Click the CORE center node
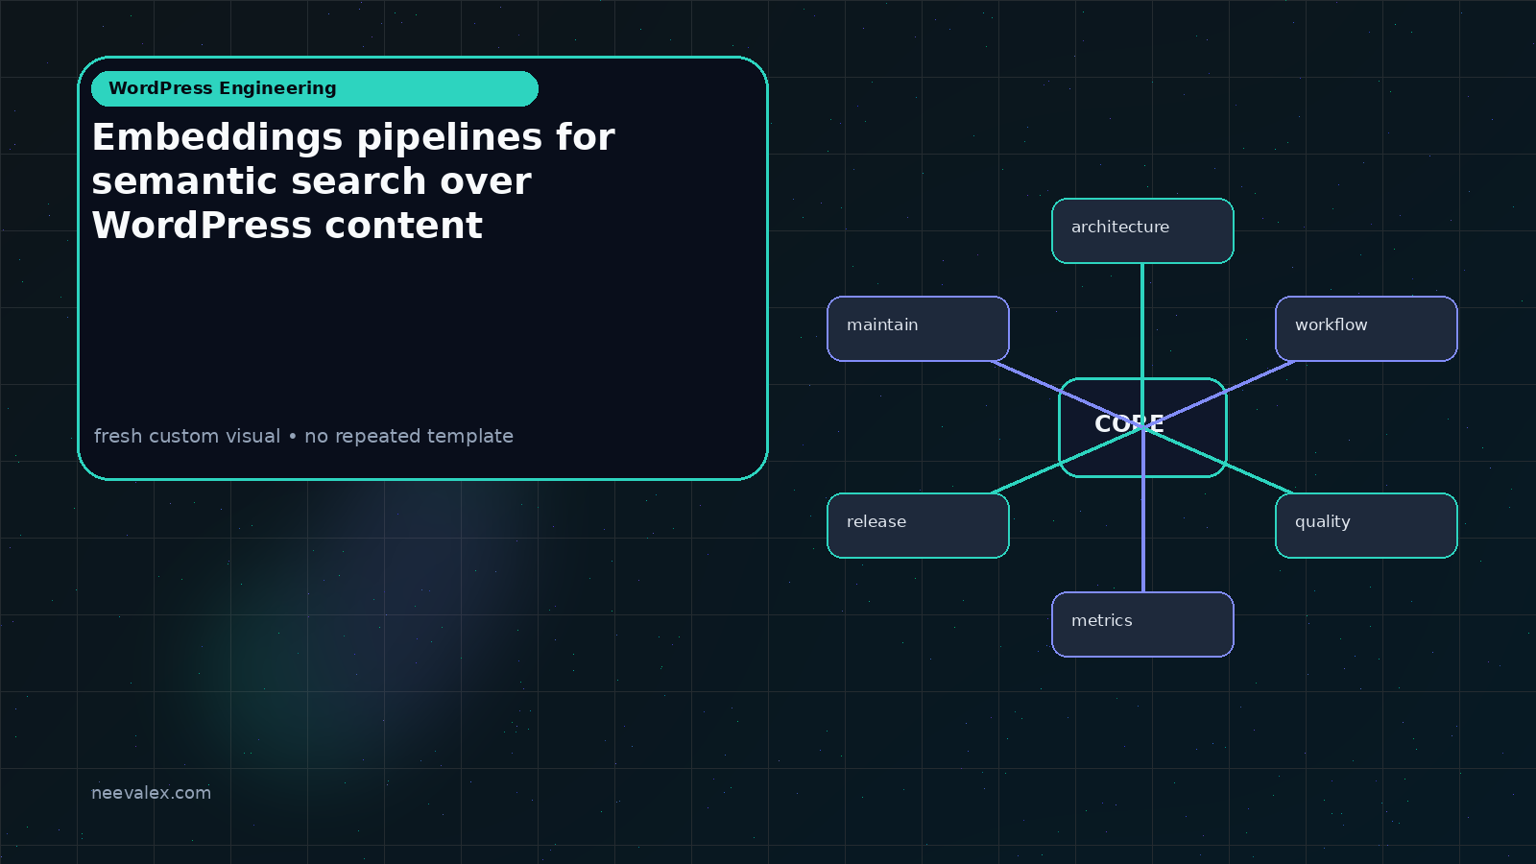This screenshot has height=864, width=1536. 1142,427
